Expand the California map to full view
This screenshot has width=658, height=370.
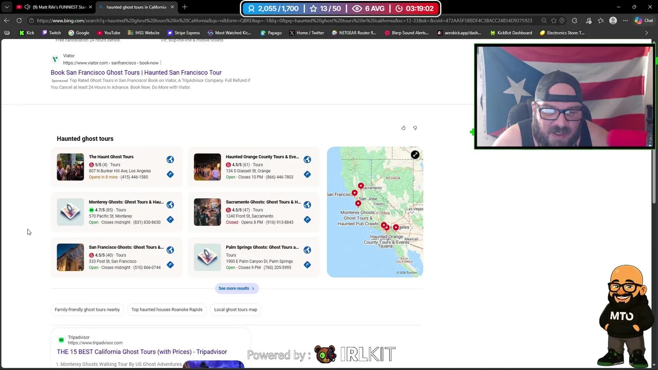tap(415, 155)
